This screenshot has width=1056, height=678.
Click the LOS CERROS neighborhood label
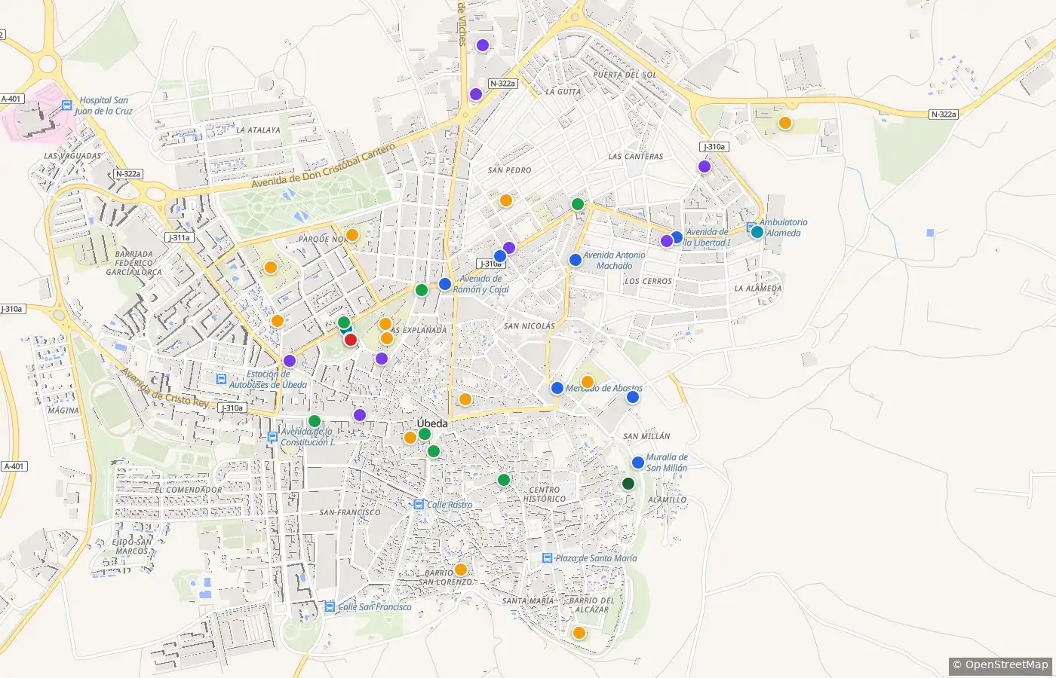click(649, 281)
